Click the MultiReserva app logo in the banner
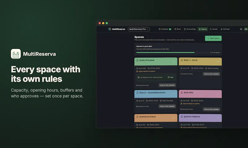The image size is (248, 148). [x=16, y=54]
